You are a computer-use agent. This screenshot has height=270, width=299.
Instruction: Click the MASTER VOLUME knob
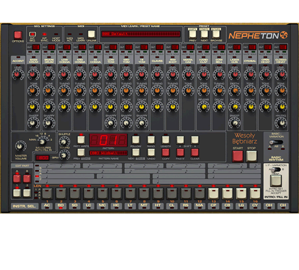point(20,146)
